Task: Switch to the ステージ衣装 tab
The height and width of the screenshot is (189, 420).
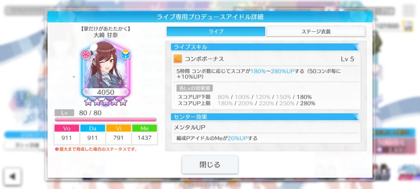Action: tap(316, 32)
